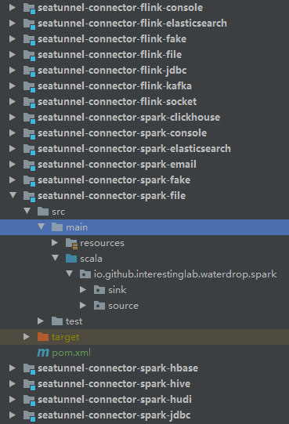This screenshot has height=424, width=289.
Task: Select the seatunnel-connector-flink-elasticsearch label
Action: coord(132,24)
